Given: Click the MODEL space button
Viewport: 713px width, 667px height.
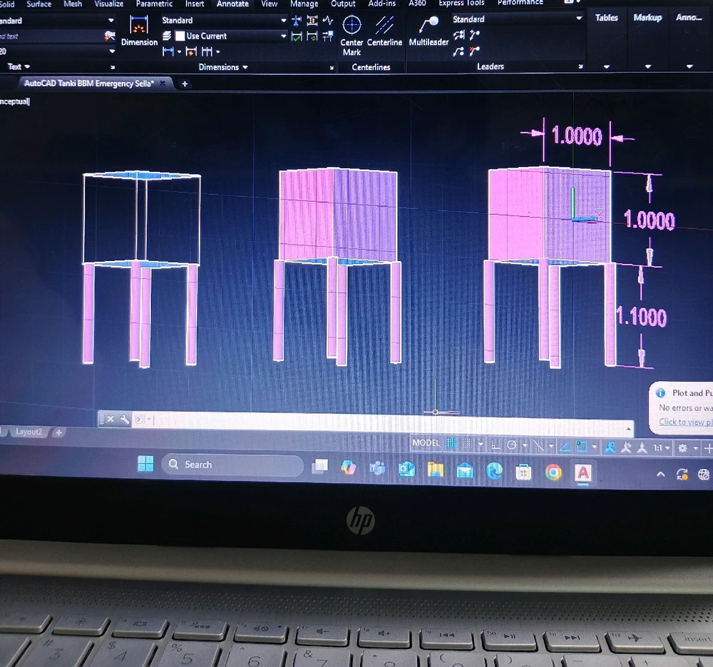Looking at the screenshot, I should pos(426,443).
